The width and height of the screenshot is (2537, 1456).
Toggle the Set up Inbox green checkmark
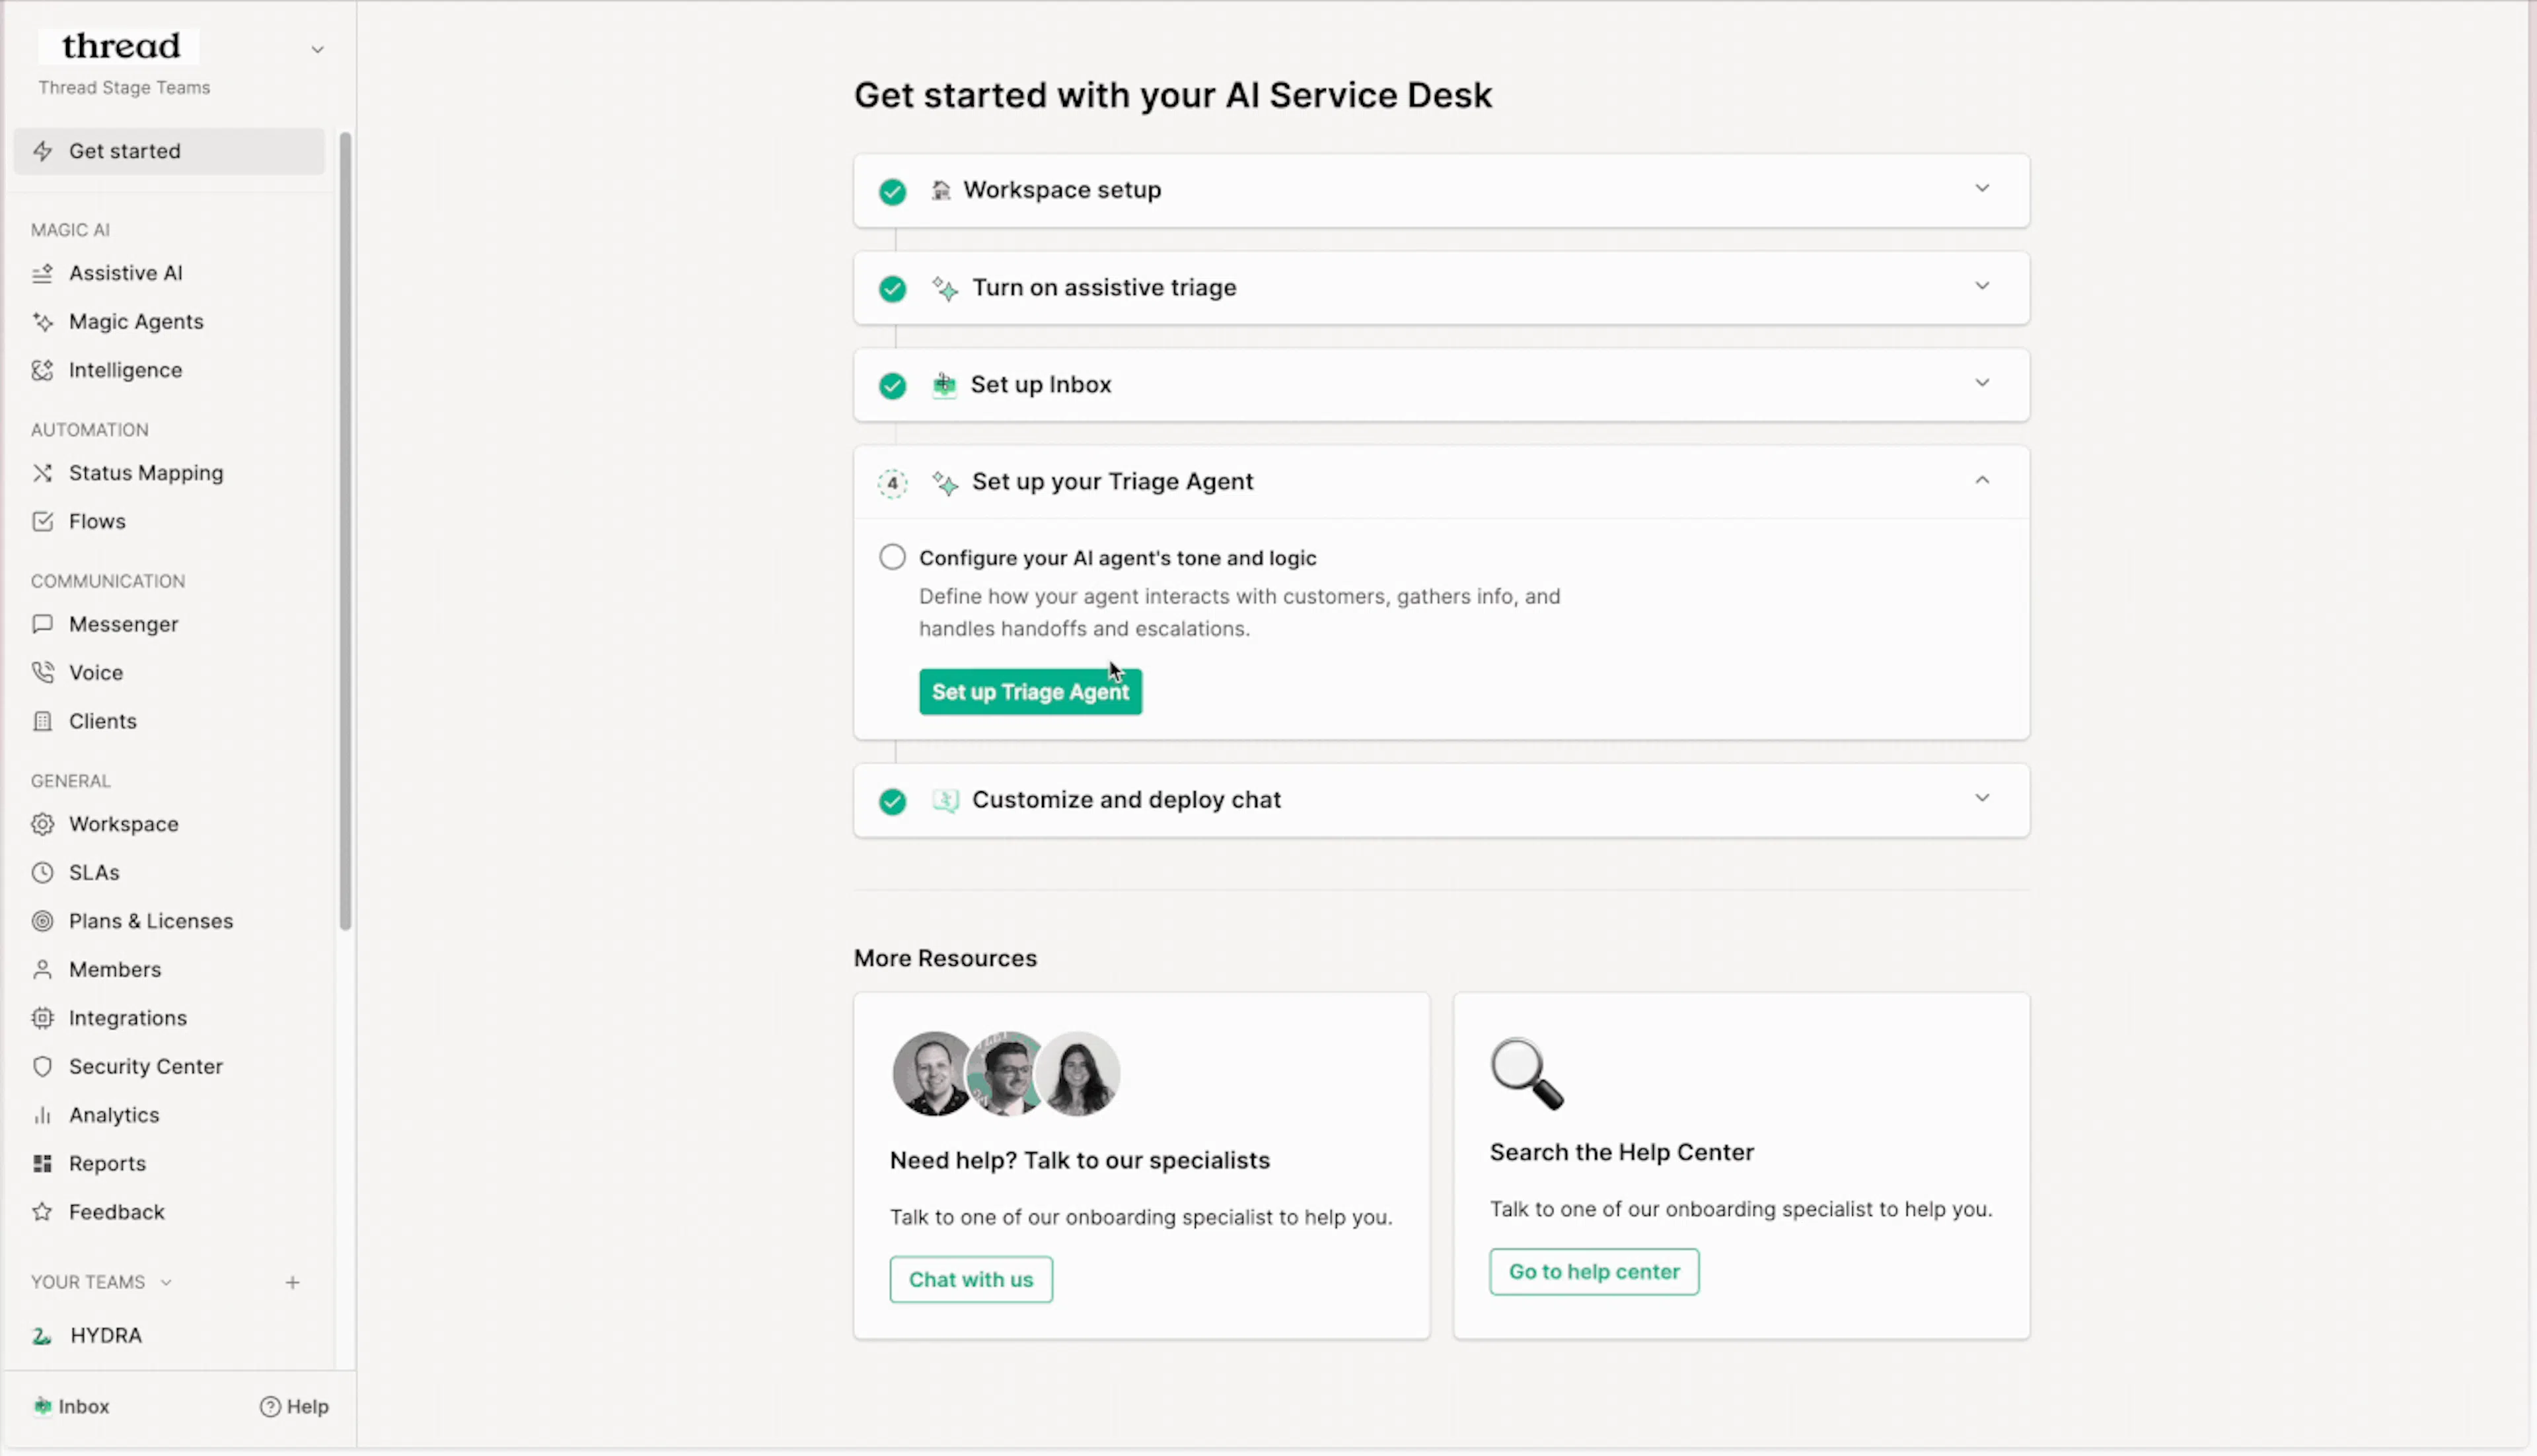[893, 385]
